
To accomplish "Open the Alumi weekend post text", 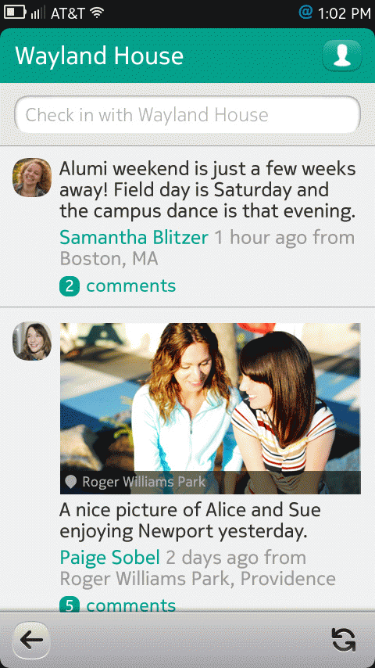I will (x=207, y=190).
